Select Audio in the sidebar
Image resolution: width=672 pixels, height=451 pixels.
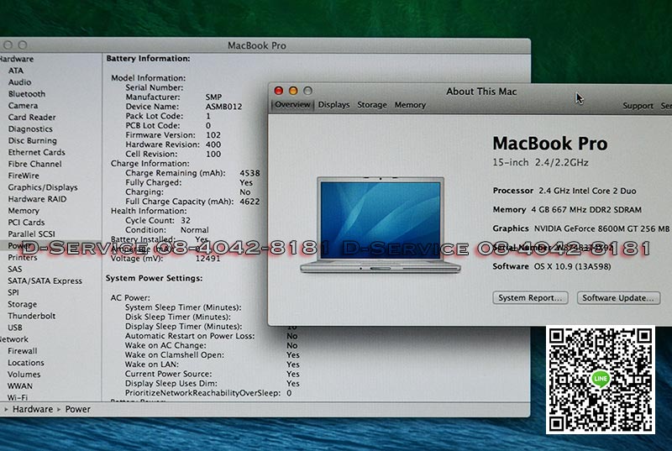[19, 82]
